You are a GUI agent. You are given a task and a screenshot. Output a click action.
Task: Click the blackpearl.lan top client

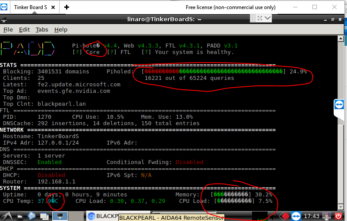coord(62,104)
